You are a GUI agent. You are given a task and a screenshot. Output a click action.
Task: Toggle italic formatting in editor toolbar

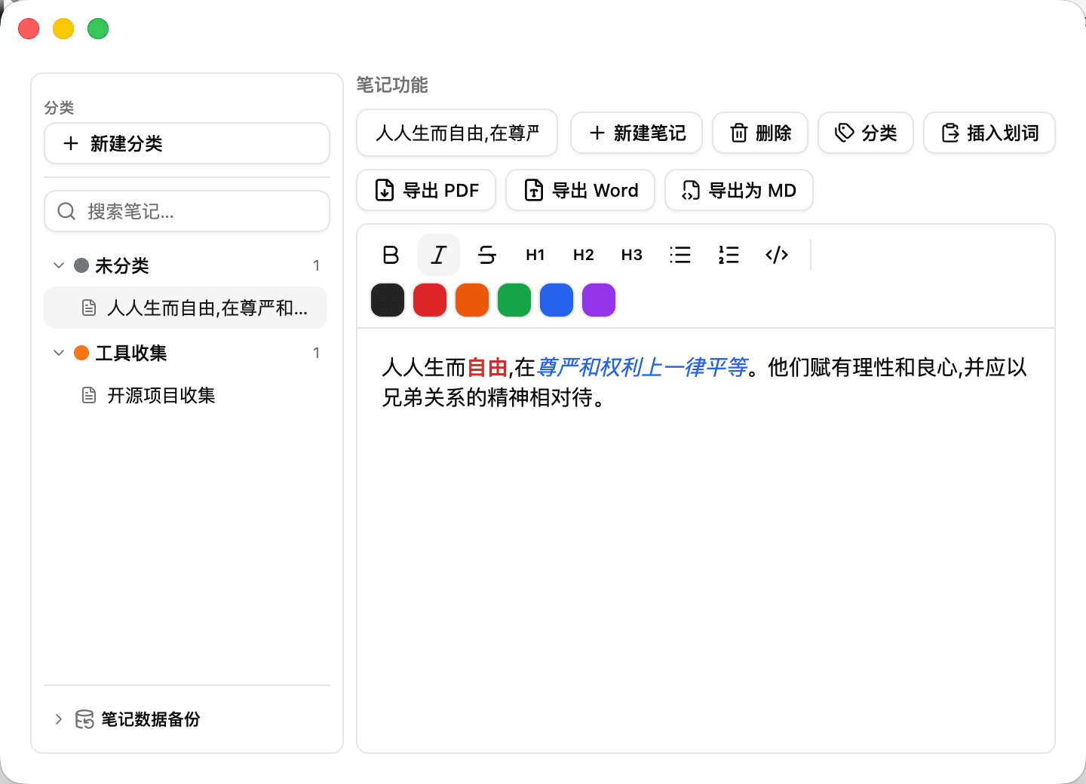(439, 255)
